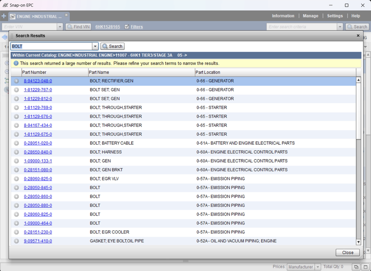Open the search criteria dropdown arrow
Viewport: 371px width, 271px height.
coord(340,27)
